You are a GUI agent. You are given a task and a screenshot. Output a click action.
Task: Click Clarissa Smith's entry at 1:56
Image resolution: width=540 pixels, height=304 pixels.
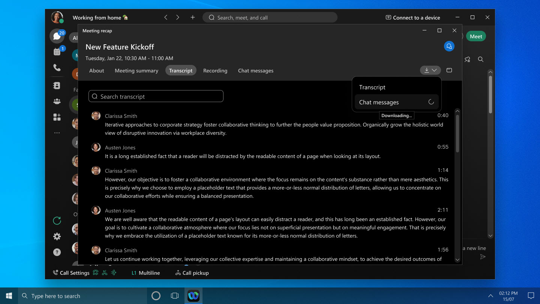270,254
